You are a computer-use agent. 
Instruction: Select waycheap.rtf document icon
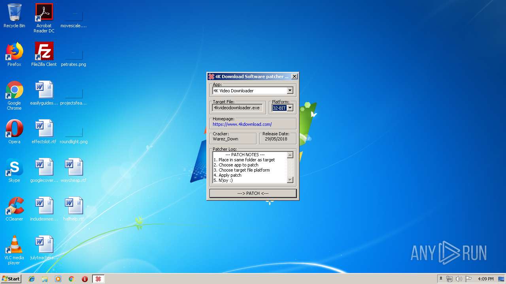point(74,170)
